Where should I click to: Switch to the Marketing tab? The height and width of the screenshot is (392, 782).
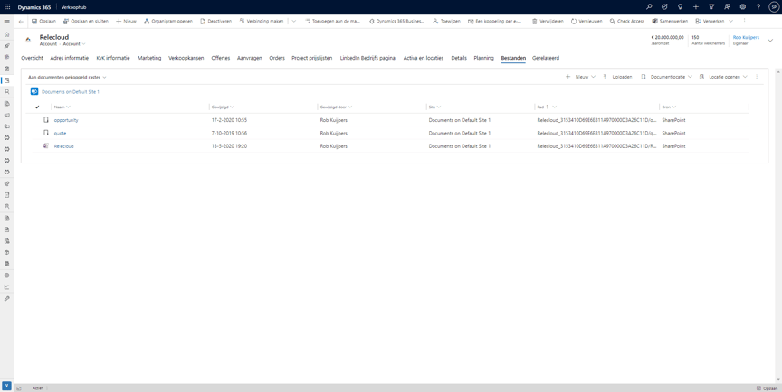tap(149, 58)
